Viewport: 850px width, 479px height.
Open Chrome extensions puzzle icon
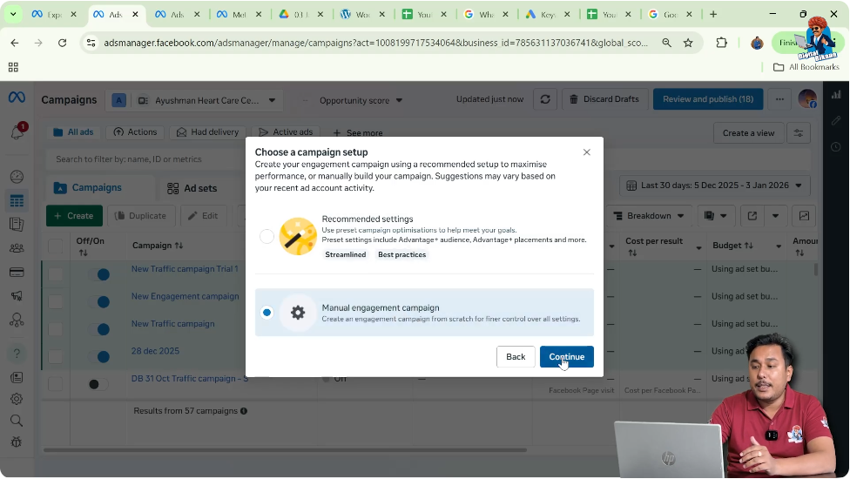click(721, 43)
